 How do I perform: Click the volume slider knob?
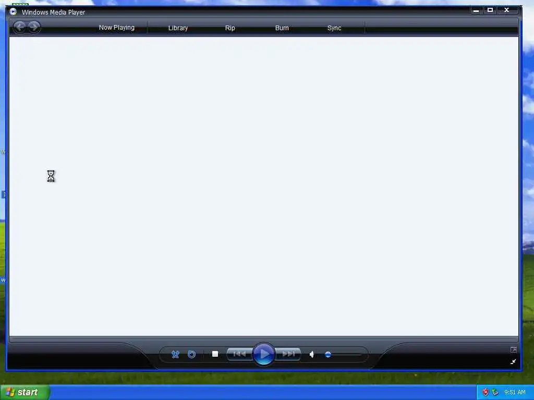click(327, 354)
